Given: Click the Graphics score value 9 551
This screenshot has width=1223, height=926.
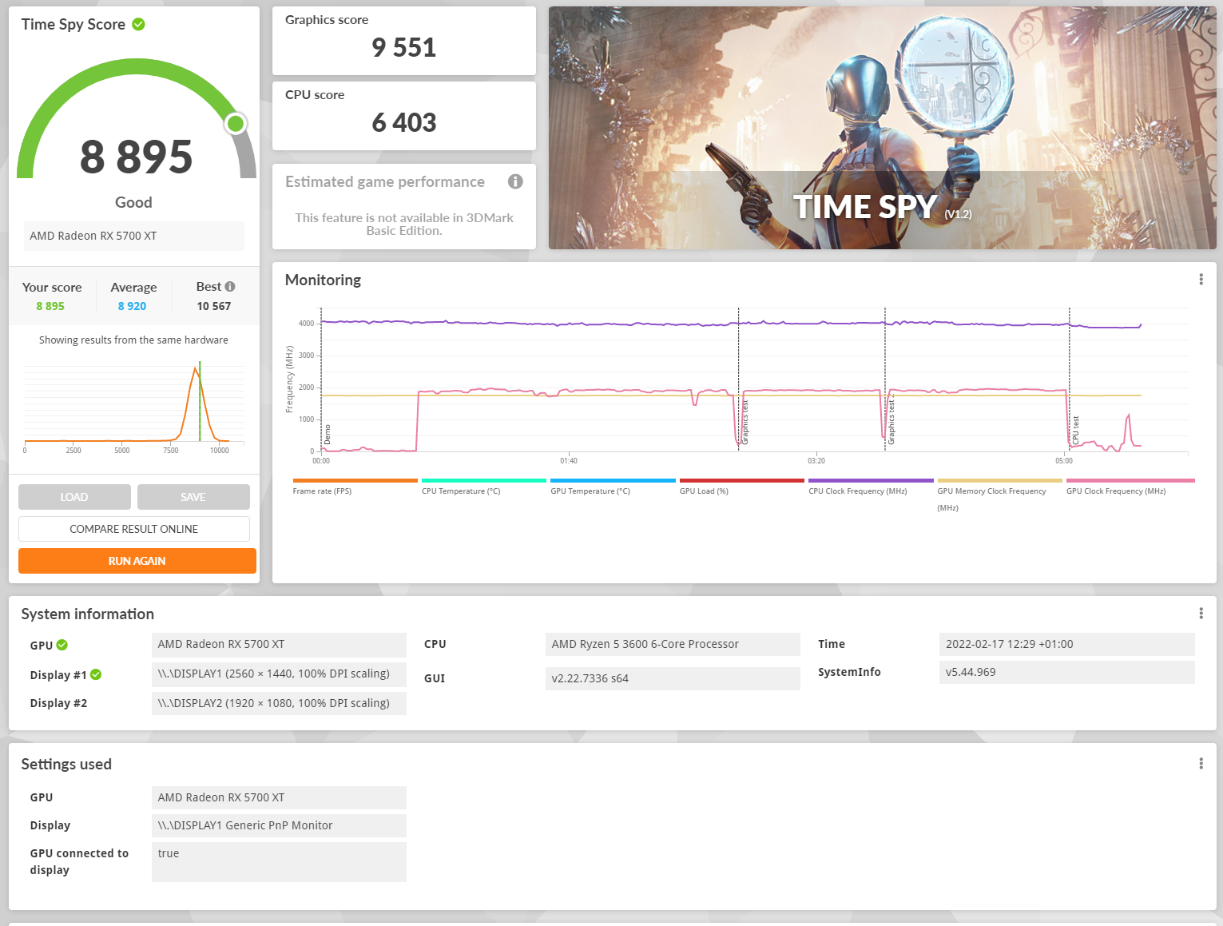Looking at the screenshot, I should (x=404, y=48).
